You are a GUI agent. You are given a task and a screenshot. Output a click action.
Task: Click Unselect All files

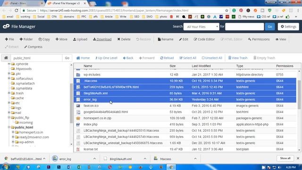[212, 58]
